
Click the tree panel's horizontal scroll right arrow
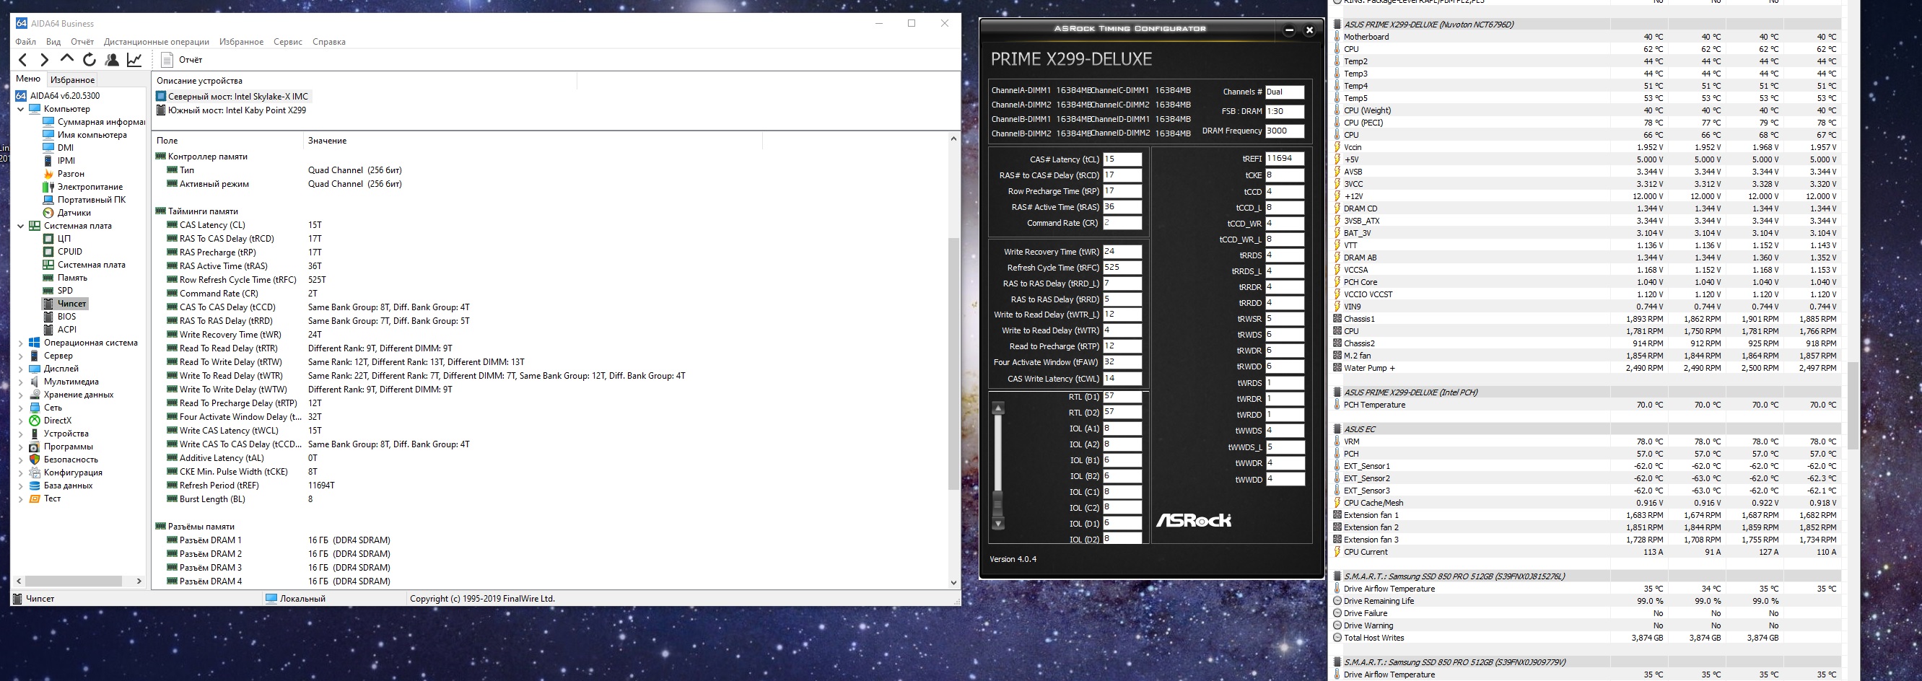(139, 581)
